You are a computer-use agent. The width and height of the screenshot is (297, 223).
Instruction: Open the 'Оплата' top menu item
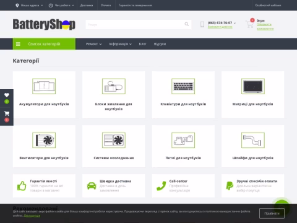(x=106, y=6)
